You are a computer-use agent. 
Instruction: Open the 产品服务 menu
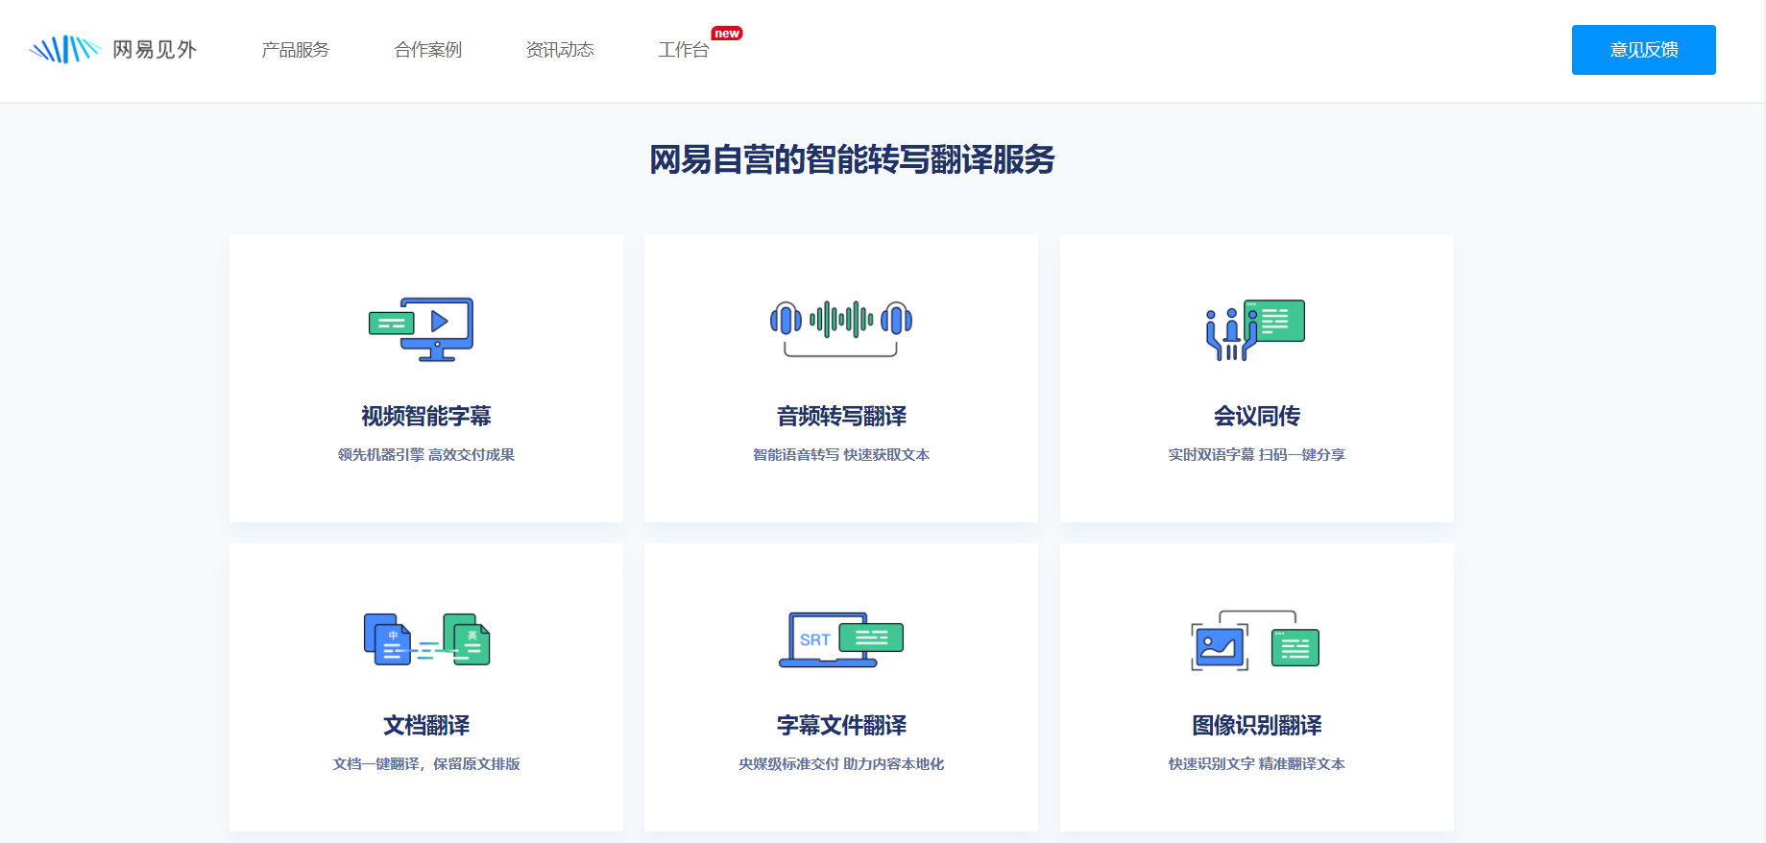click(x=296, y=50)
